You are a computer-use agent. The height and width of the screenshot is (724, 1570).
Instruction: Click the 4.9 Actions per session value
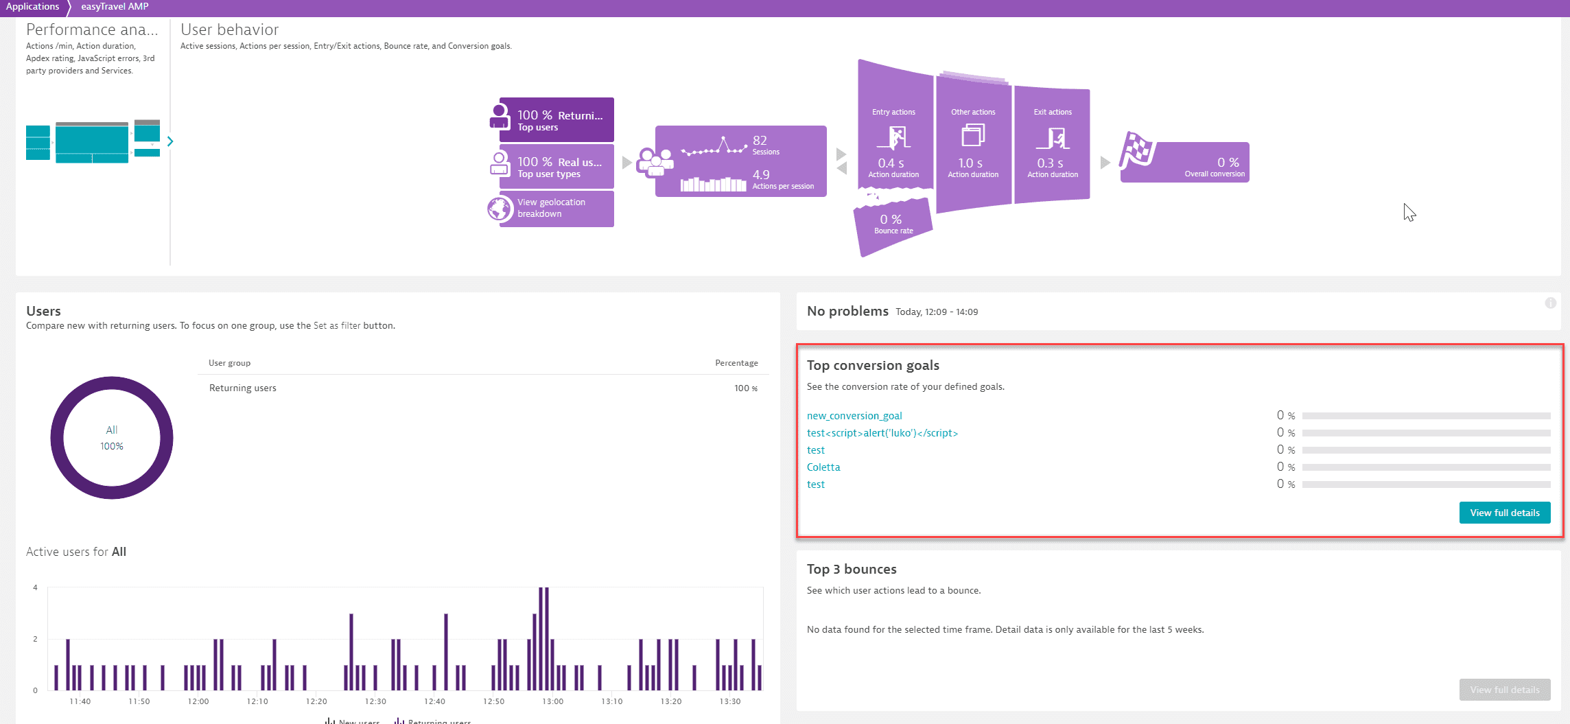tap(761, 175)
